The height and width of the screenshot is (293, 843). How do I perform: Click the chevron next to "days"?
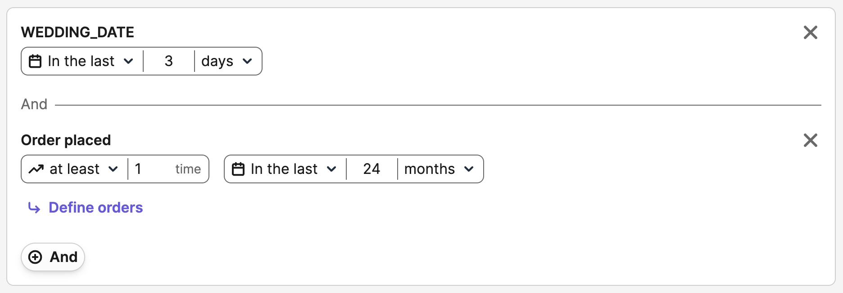pos(247,61)
